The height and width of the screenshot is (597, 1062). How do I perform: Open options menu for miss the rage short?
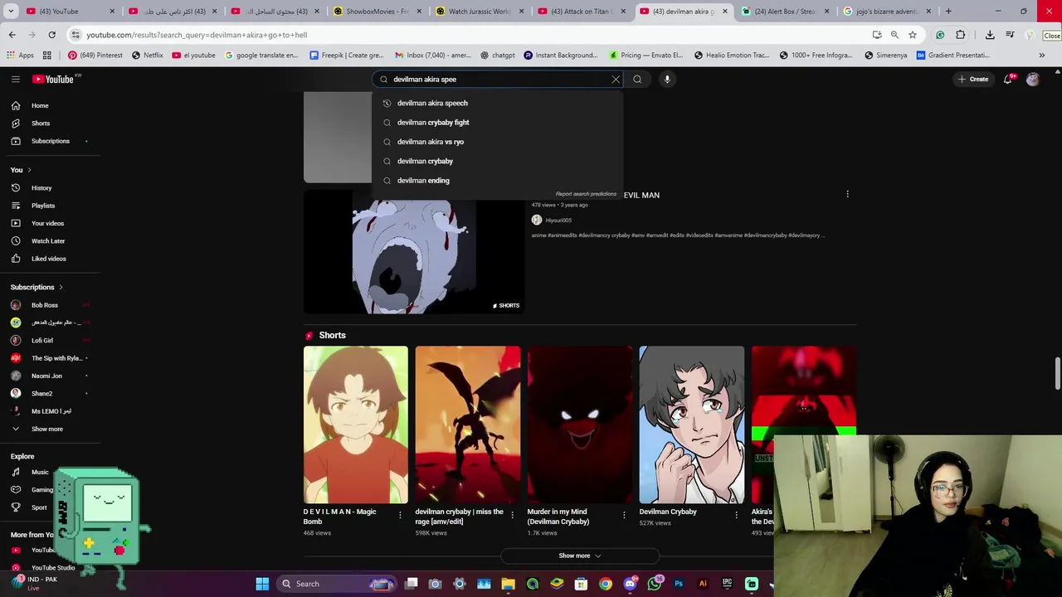point(512,515)
